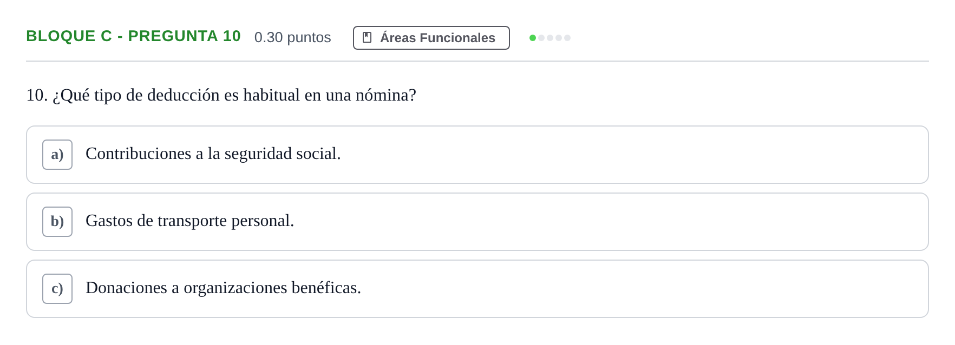Choose answer Donaciones a organizaciones benéficas
The height and width of the screenshot is (345, 955).
(223, 288)
